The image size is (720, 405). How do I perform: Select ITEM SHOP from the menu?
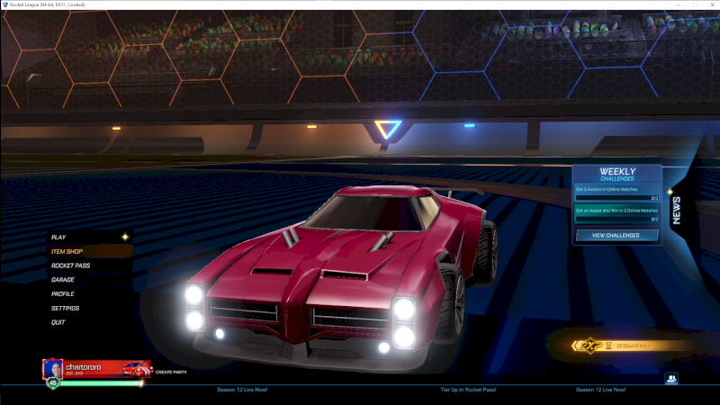[x=67, y=251]
